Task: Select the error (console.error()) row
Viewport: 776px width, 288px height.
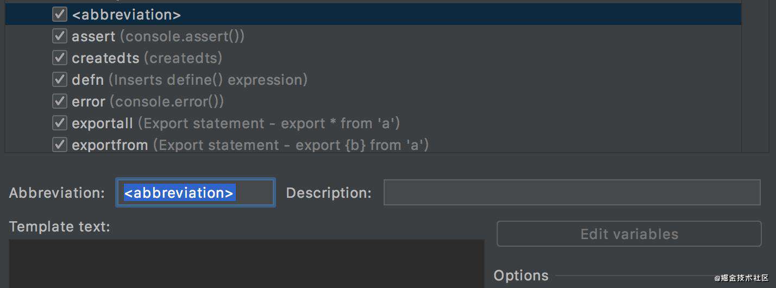Action: coord(373,102)
